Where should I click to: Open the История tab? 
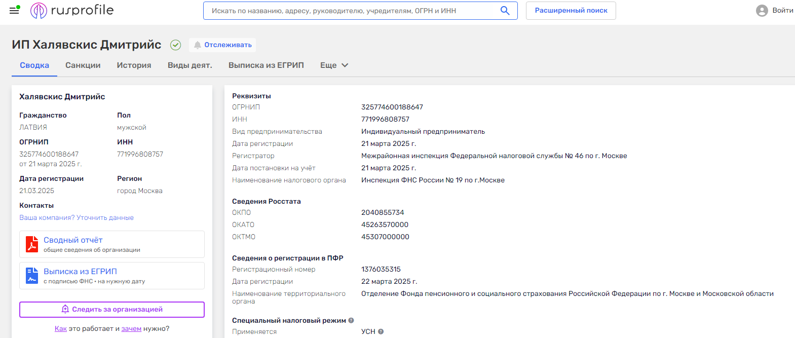tap(134, 65)
